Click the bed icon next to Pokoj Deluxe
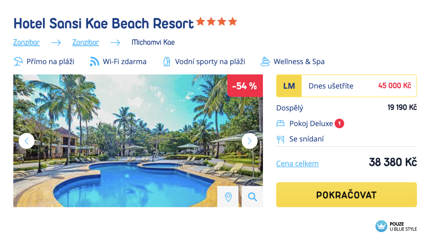The height and width of the screenshot is (240, 435). (280, 124)
